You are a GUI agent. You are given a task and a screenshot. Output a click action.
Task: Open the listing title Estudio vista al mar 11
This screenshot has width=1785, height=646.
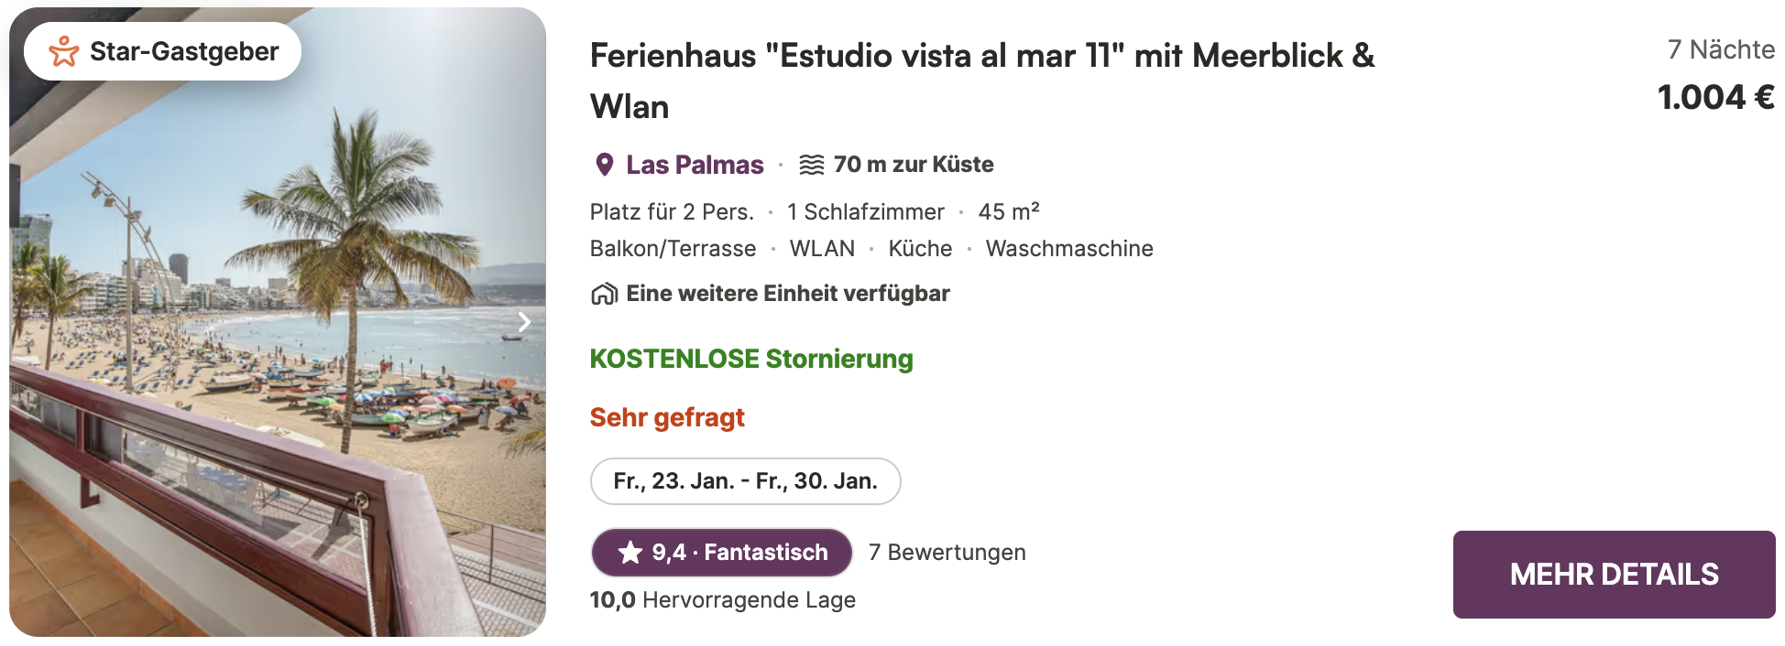point(982,81)
